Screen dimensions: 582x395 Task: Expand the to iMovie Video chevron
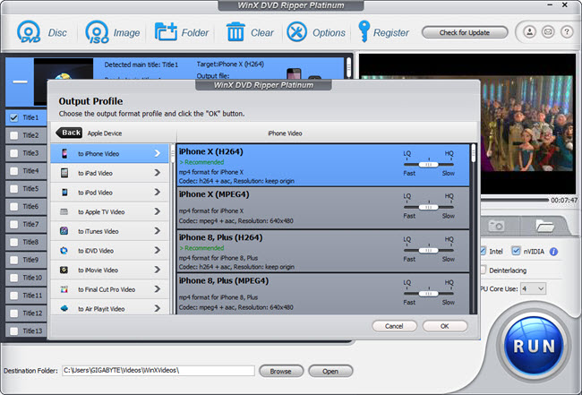pos(158,270)
